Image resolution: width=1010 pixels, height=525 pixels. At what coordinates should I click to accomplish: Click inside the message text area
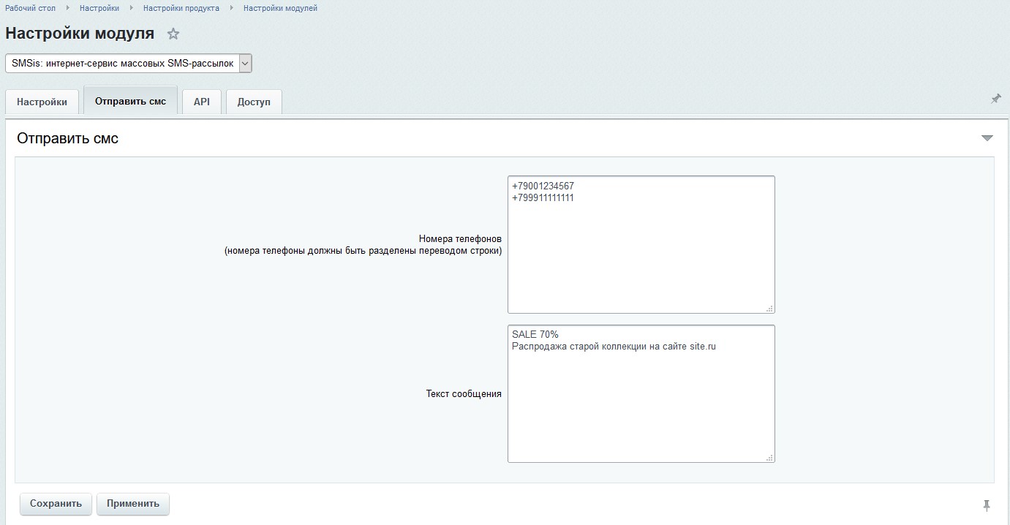[x=641, y=402]
